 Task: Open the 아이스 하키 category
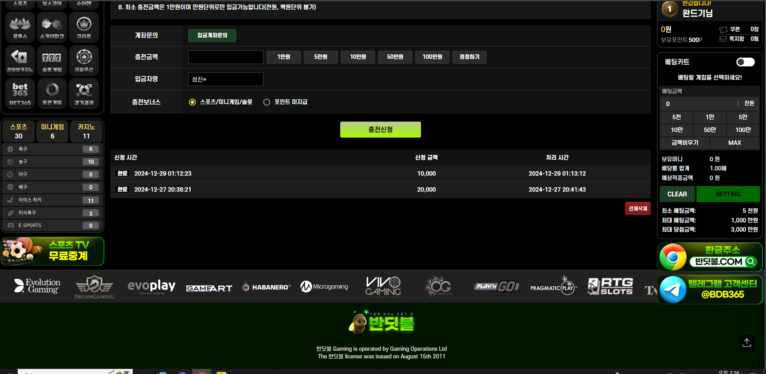52,200
